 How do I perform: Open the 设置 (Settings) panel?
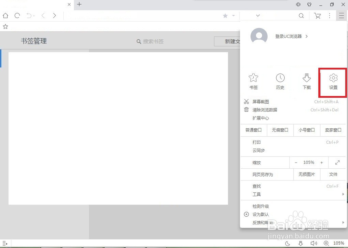click(333, 82)
